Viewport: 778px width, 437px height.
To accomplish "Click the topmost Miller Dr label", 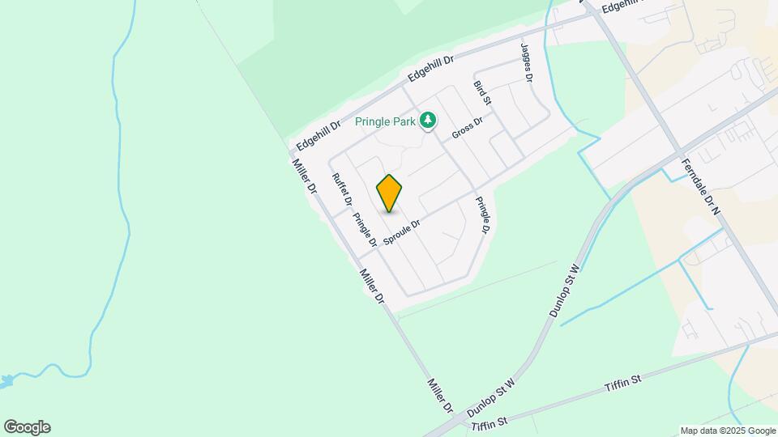I will coord(304,176).
